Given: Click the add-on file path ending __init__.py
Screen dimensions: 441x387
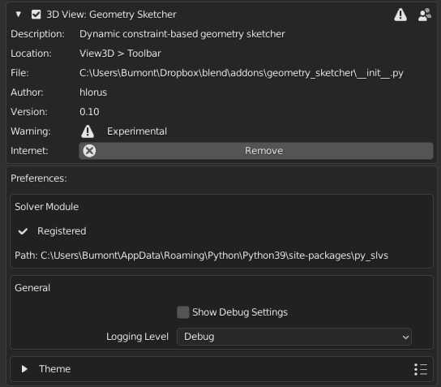Looking at the screenshot, I should pos(242,73).
